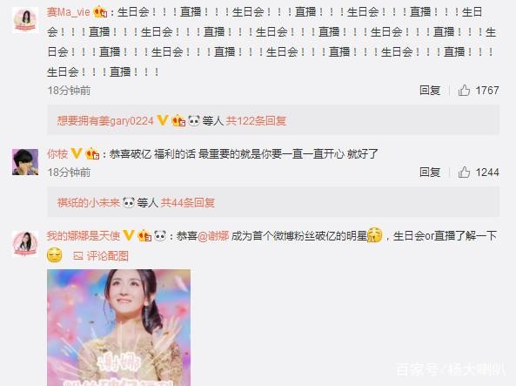Click the membership crown icon next to 赛Ma_vie

point(100,12)
